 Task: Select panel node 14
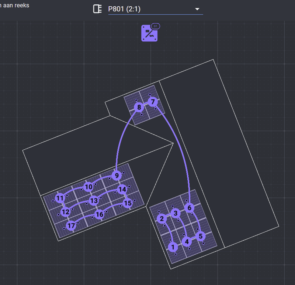coord(122,189)
